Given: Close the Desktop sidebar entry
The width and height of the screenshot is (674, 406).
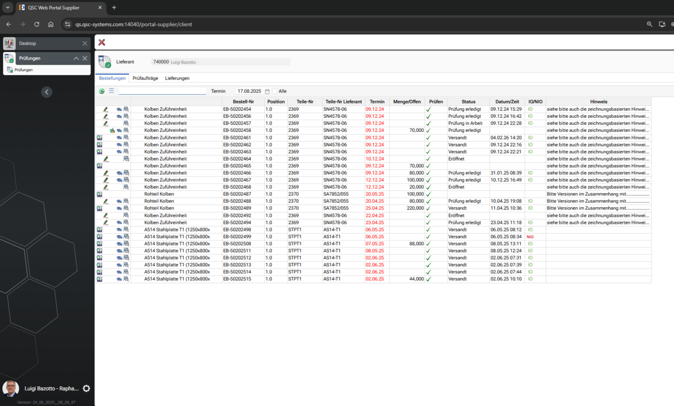Looking at the screenshot, I should (85, 43).
